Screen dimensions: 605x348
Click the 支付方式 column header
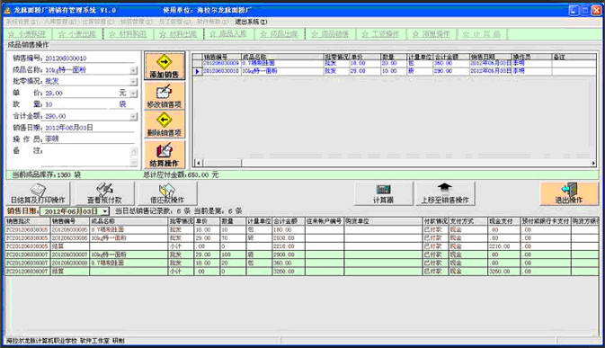point(468,221)
